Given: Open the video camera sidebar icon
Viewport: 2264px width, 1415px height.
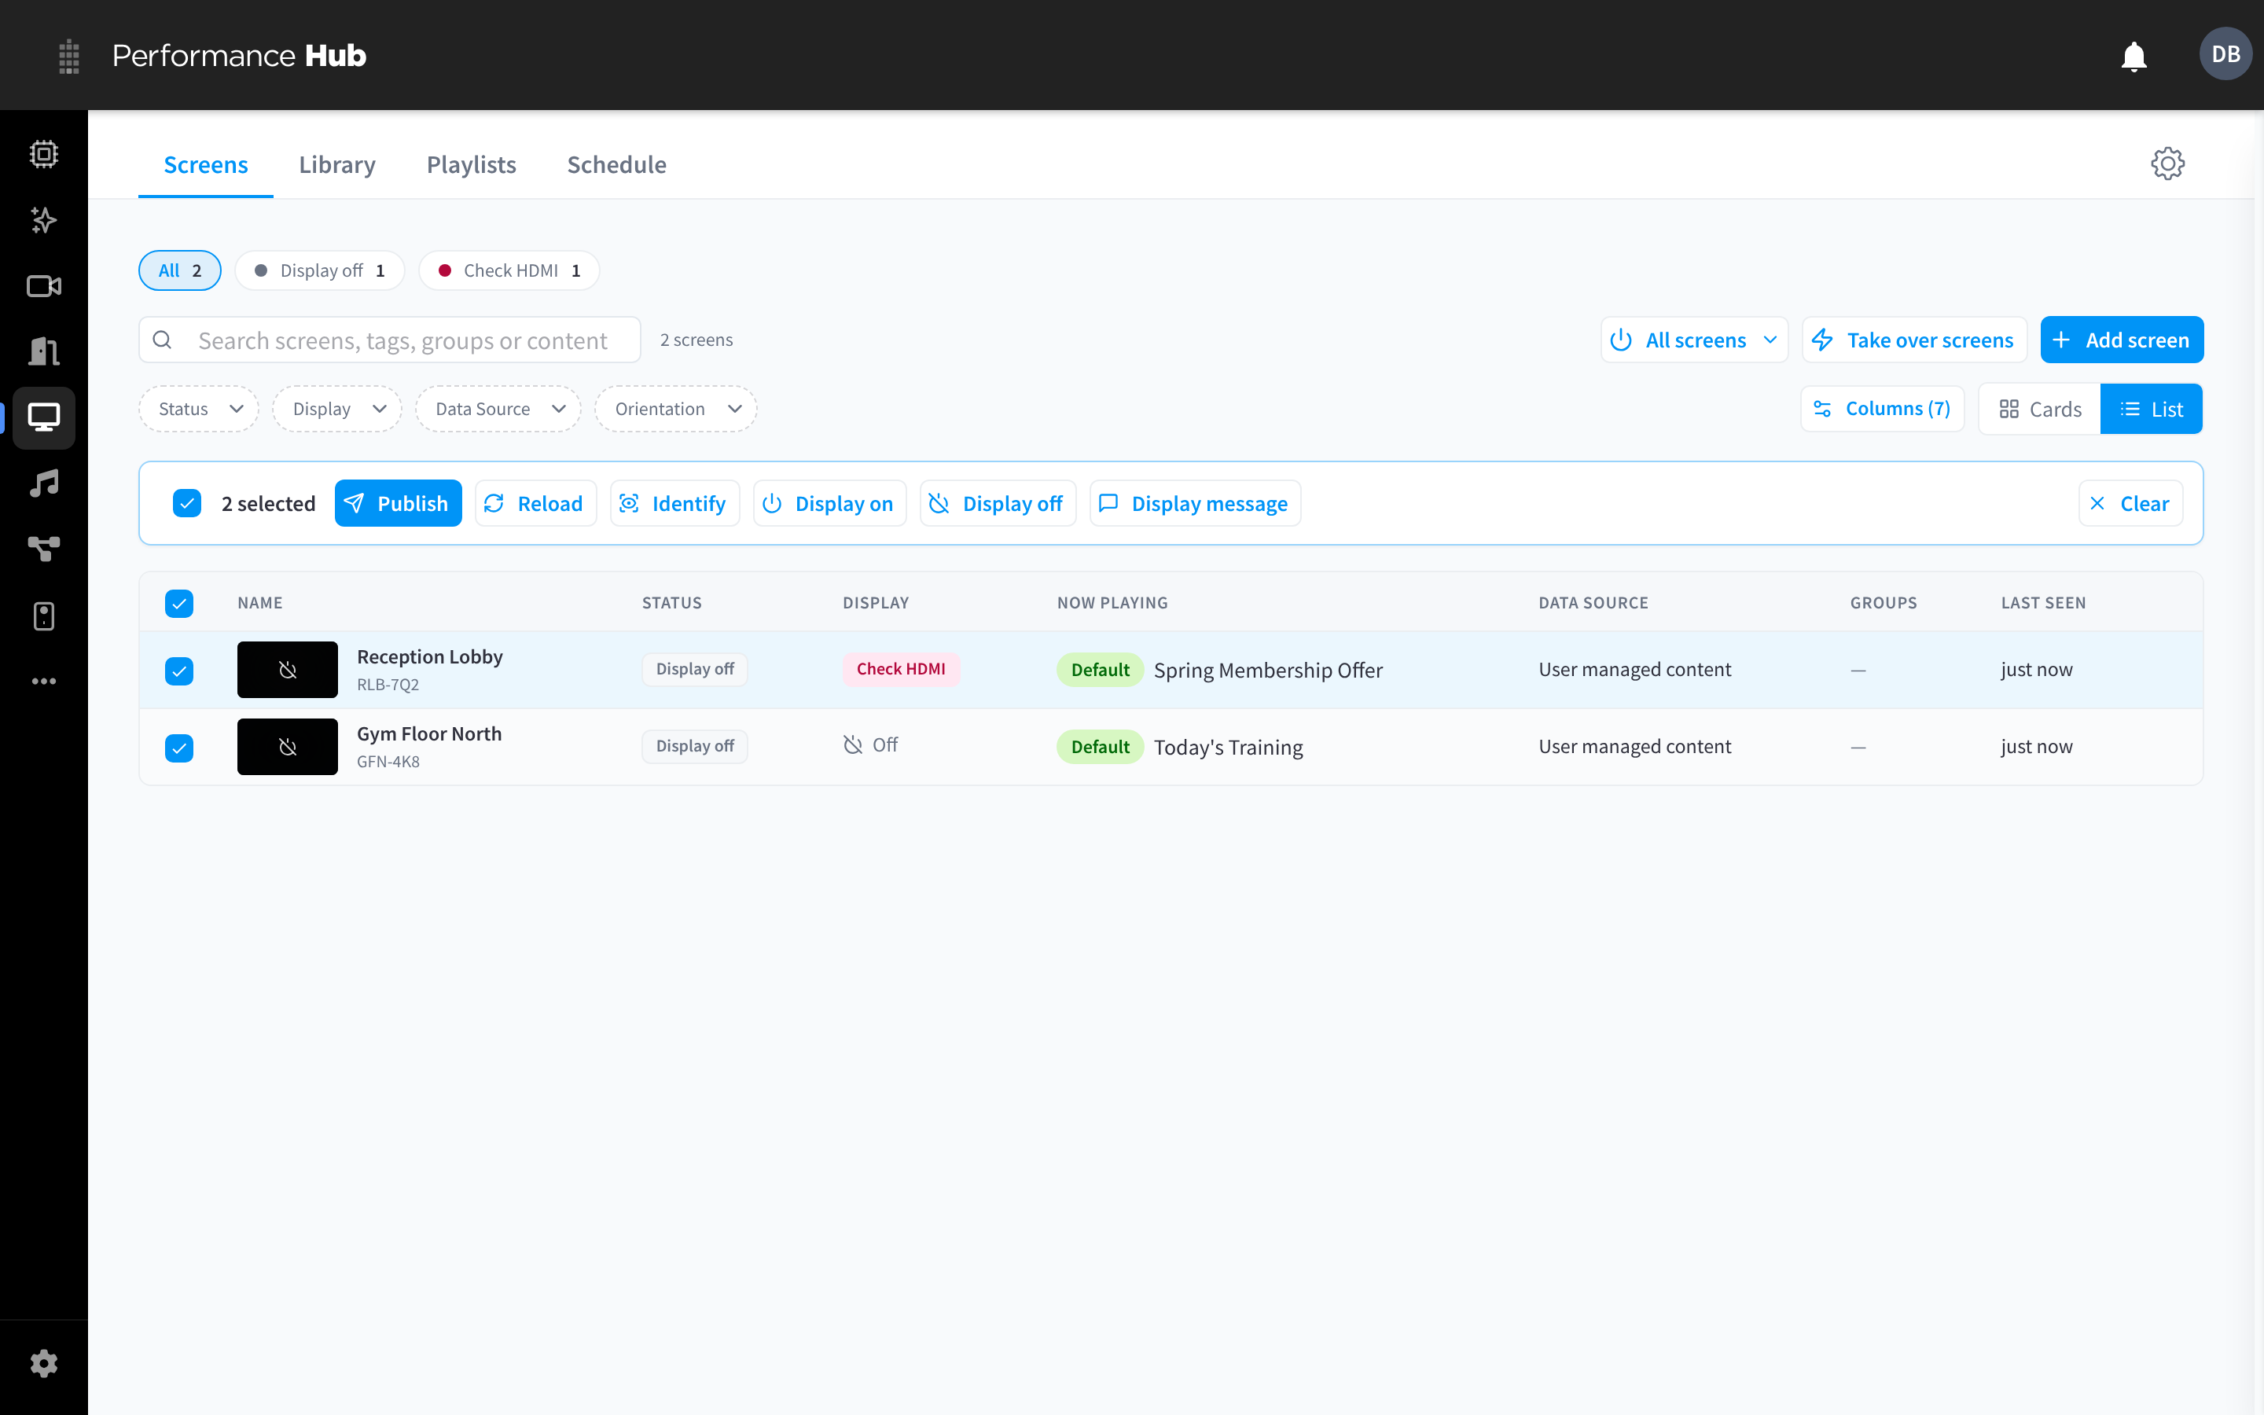Looking at the screenshot, I should pyautogui.click(x=44, y=286).
